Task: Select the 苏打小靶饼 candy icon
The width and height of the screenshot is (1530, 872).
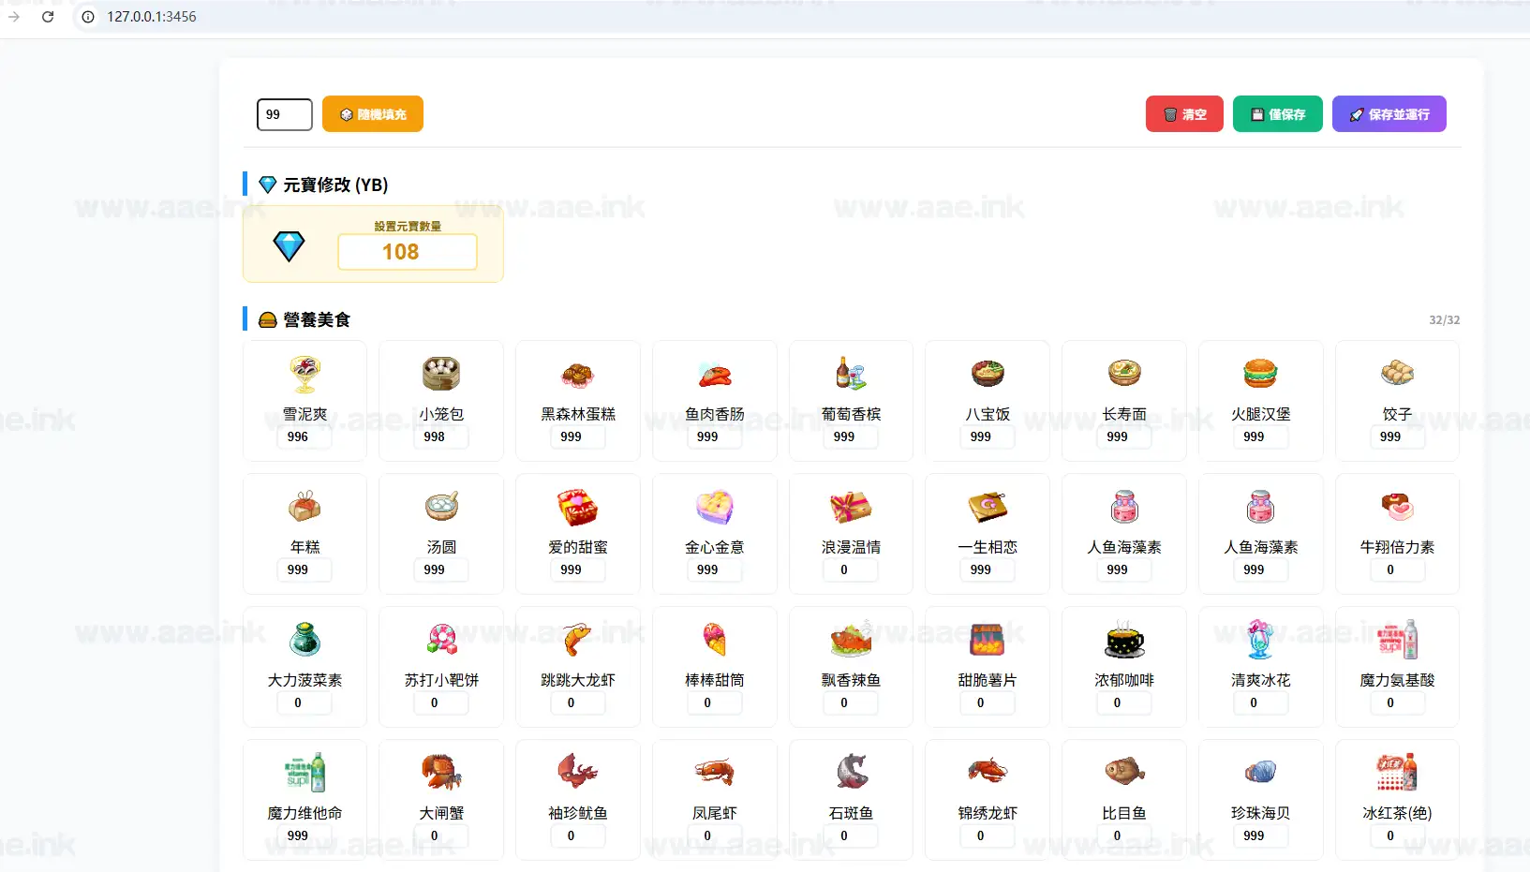Action: [441, 640]
